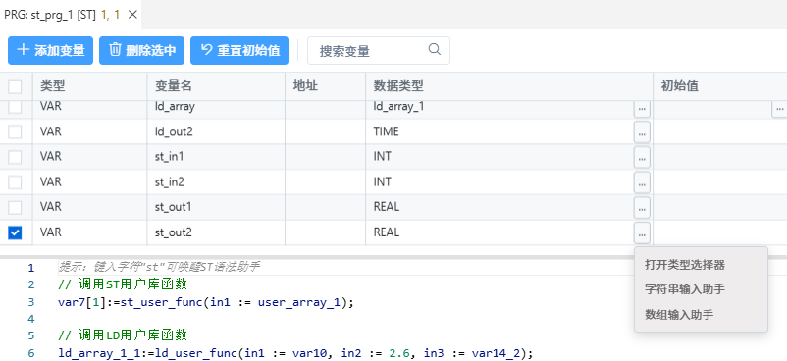Click the address cell of st_out1

tap(325, 207)
